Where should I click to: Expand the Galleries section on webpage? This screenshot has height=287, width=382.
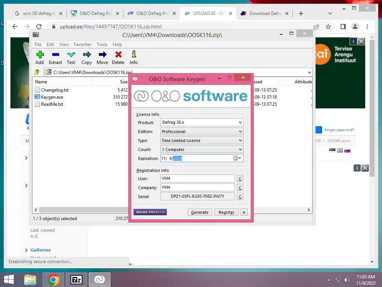point(26,250)
